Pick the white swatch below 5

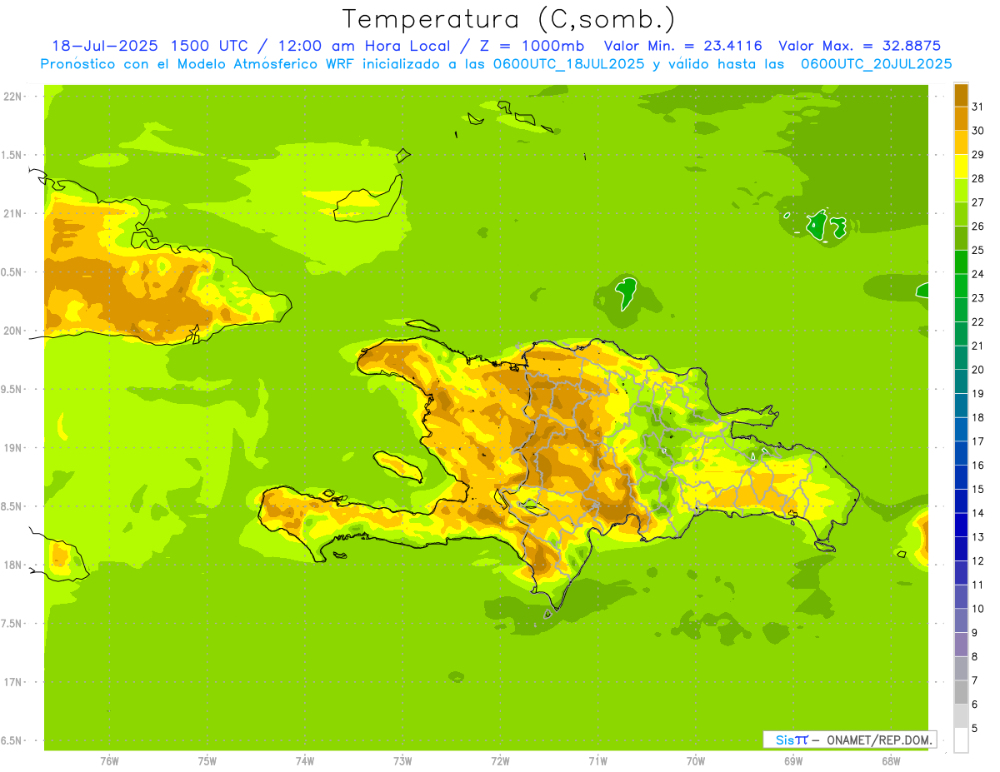coord(961,740)
